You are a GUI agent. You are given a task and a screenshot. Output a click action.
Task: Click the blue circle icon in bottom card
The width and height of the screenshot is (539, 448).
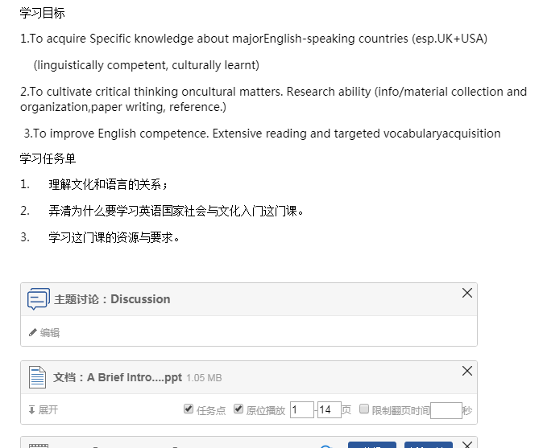[x=325, y=446]
